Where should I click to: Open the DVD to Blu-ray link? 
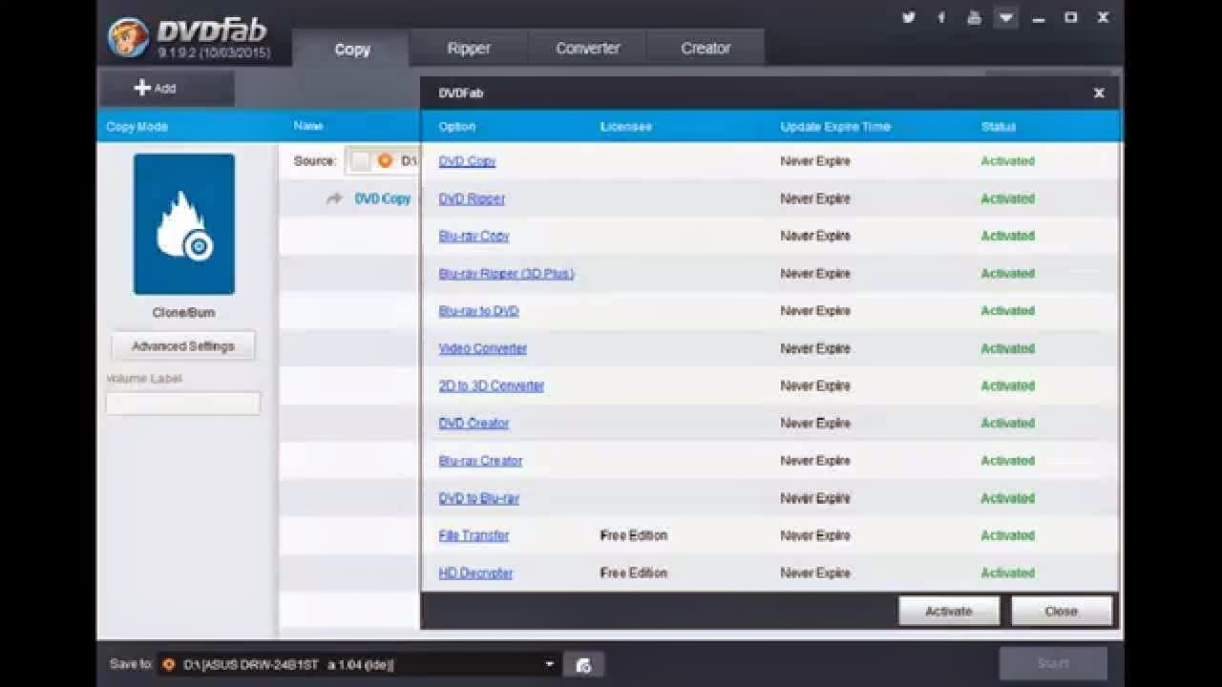pyautogui.click(x=478, y=498)
